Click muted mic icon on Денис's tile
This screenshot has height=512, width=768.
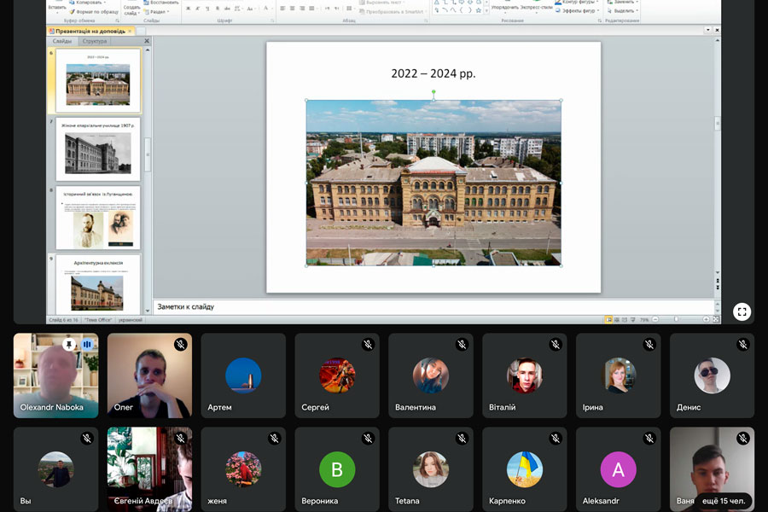tap(743, 345)
